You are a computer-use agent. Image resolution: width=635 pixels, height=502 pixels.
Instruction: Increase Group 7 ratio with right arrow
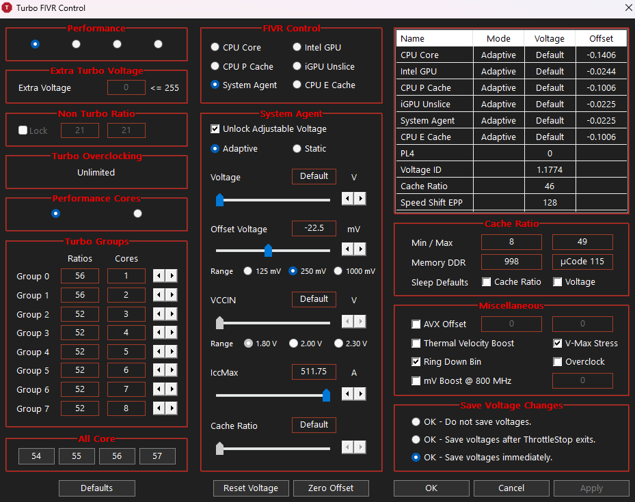coord(172,408)
